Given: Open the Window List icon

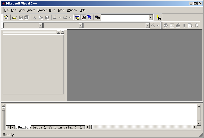Looking at the screenshot, I should coord(89,17).
